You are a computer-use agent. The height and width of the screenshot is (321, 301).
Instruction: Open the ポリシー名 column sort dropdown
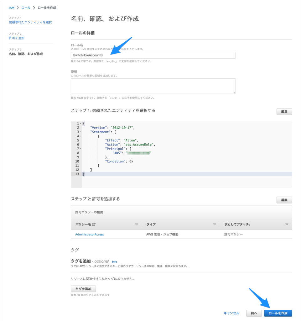[x=137, y=224]
